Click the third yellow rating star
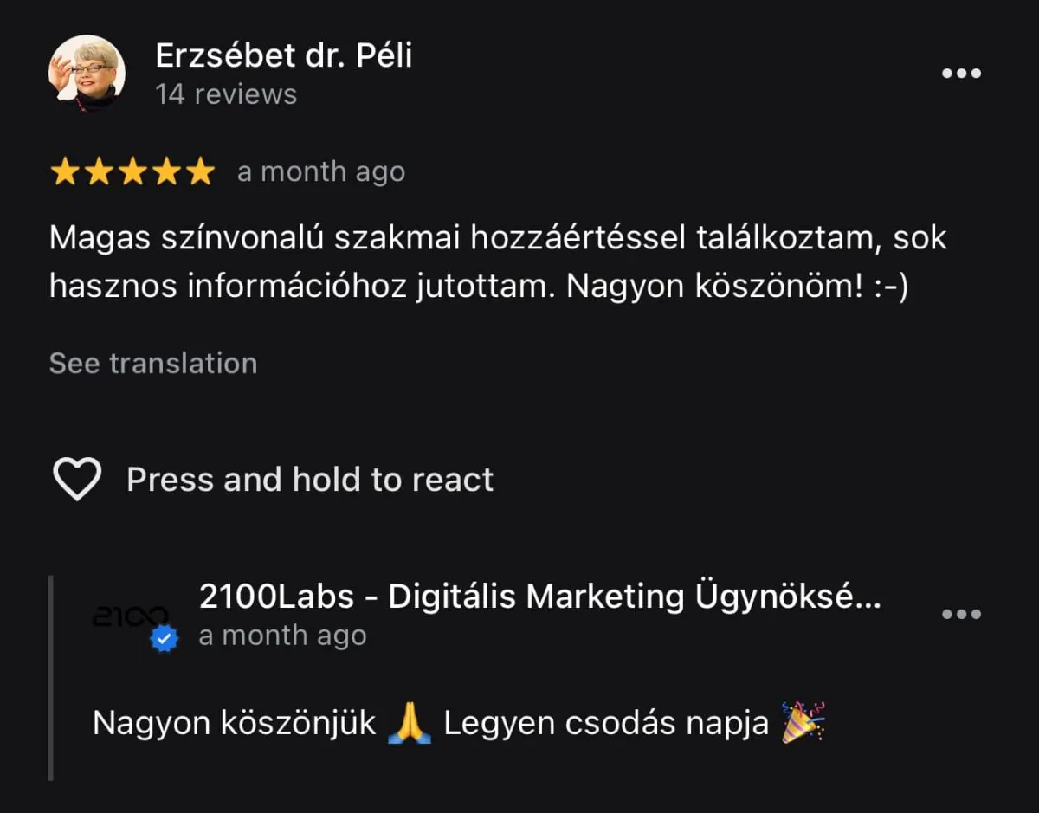 tap(132, 171)
